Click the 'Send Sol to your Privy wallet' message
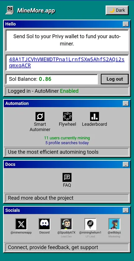The width and height of the screenshot is (134, 261). click(67, 40)
